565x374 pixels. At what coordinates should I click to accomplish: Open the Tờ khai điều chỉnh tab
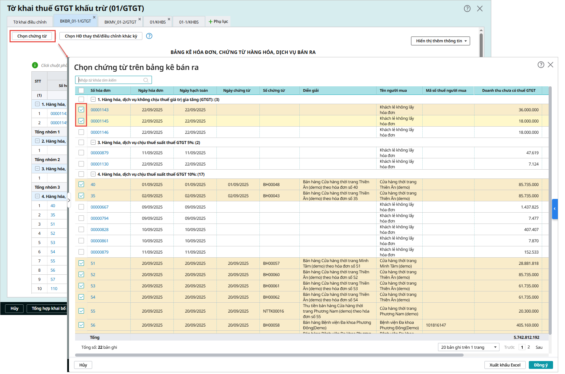coord(30,22)
